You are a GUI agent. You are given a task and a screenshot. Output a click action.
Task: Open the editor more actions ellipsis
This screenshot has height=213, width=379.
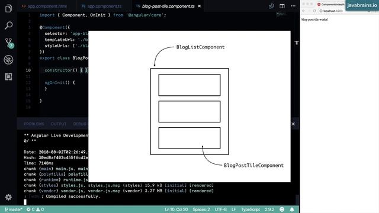click(x=293, y=6)
